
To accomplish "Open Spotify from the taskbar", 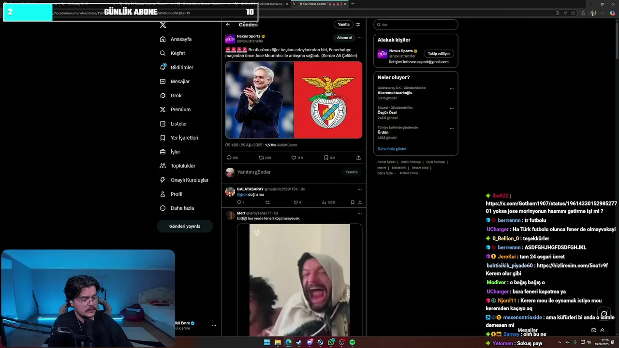I will pyautogui.click(x=352, y=342).
